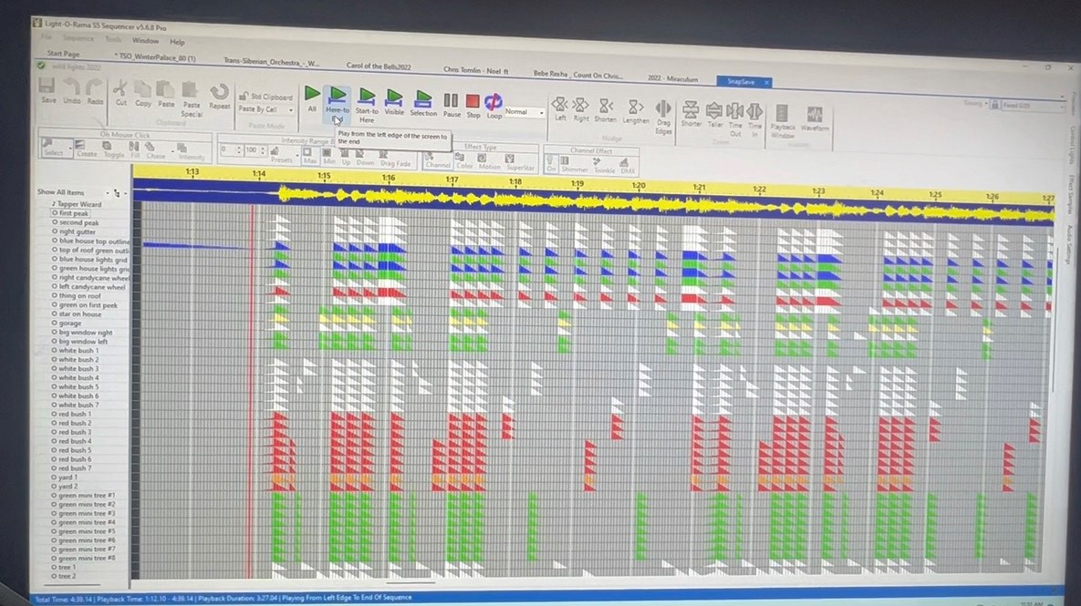Viewport: 1081px width, 606px height.
Task: Toggle the Std Clipboard lock
Action: [265, 97]
